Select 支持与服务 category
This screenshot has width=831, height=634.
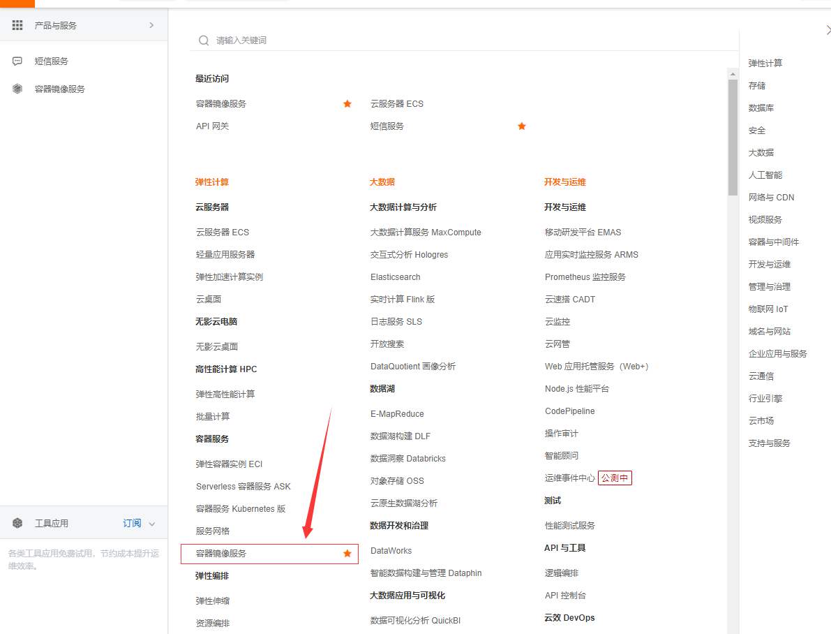click(769, 443)
